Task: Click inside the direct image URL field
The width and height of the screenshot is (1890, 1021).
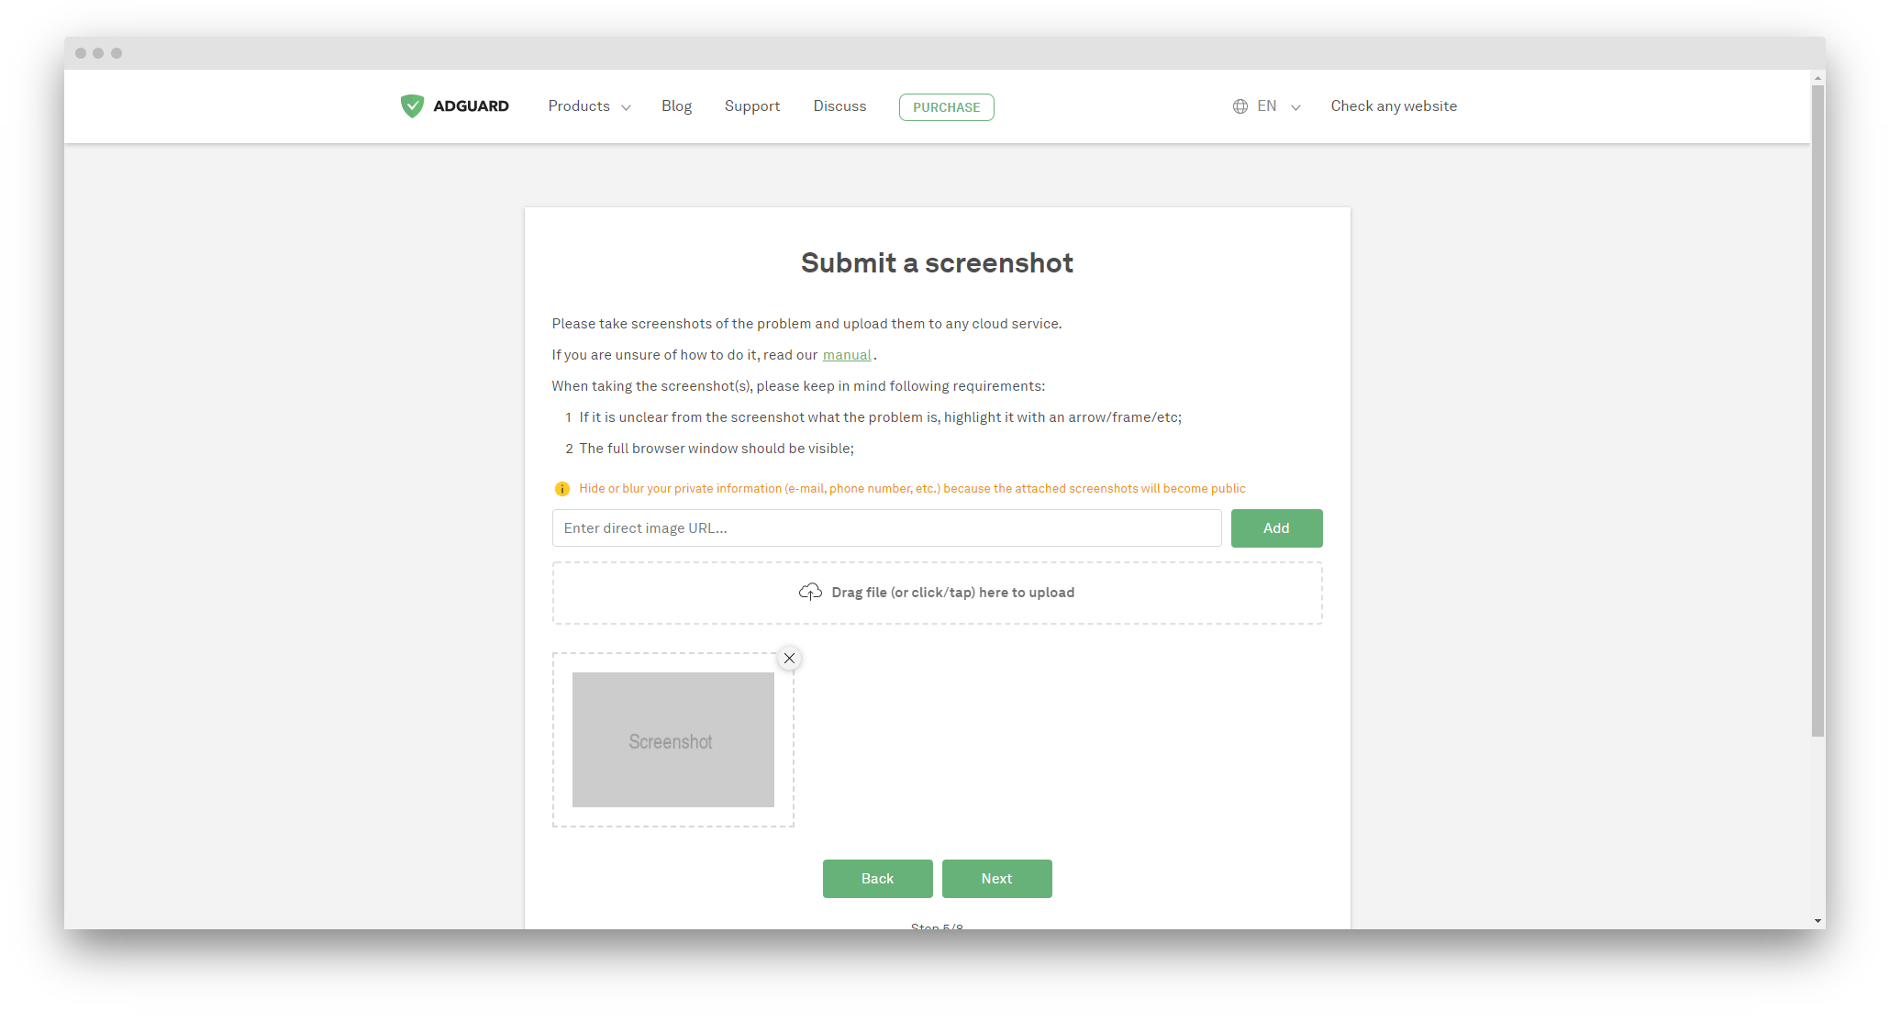Action: point(886,527)
